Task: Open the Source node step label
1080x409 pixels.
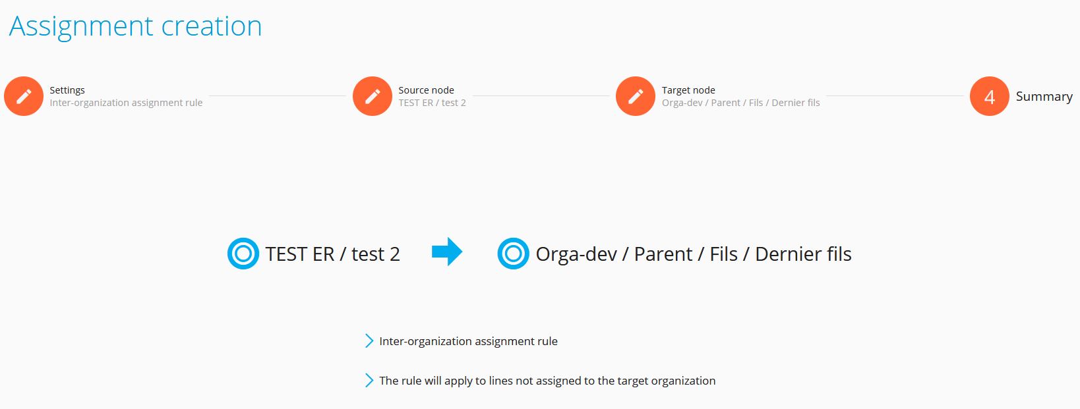Action: 426,90
